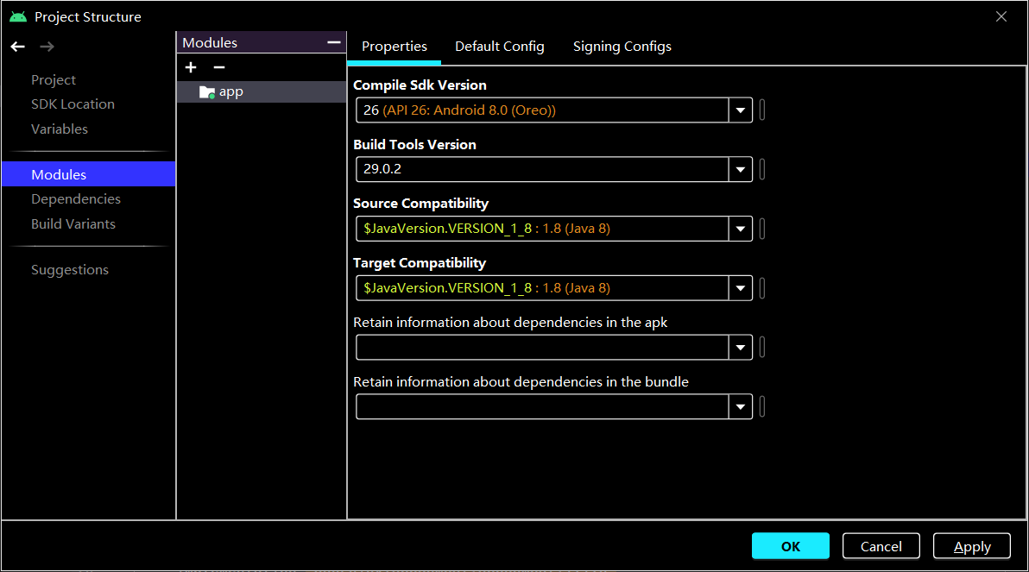1029x572 pixels.
Task: Close the Project Structure dialog
Action: (1001, 16)
